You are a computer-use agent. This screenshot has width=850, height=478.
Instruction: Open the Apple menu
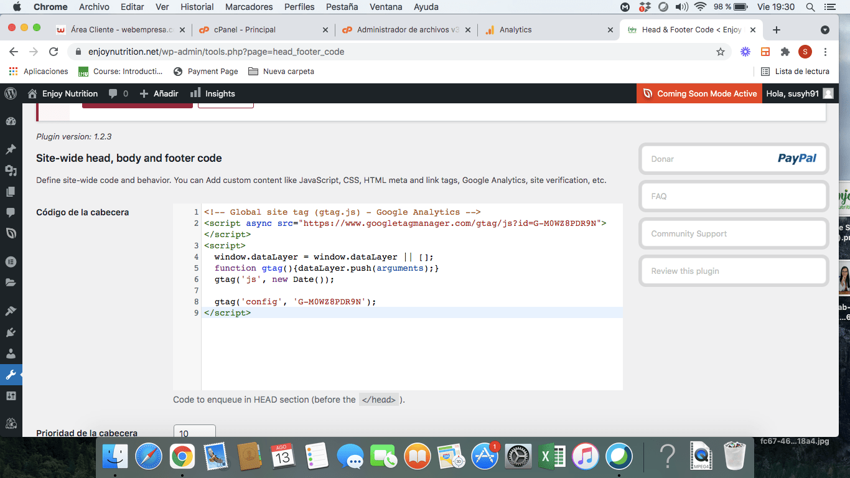pyautogui.click(x=17, y=7)
